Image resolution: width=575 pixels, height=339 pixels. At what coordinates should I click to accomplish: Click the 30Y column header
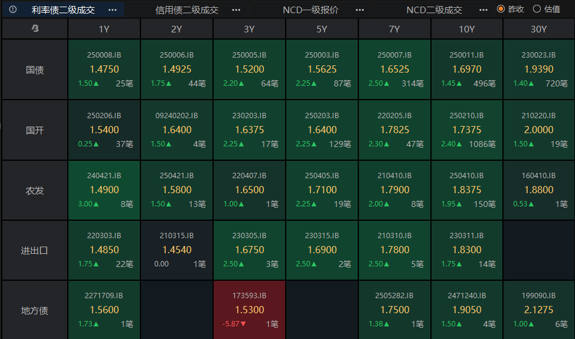coord(539,29)
